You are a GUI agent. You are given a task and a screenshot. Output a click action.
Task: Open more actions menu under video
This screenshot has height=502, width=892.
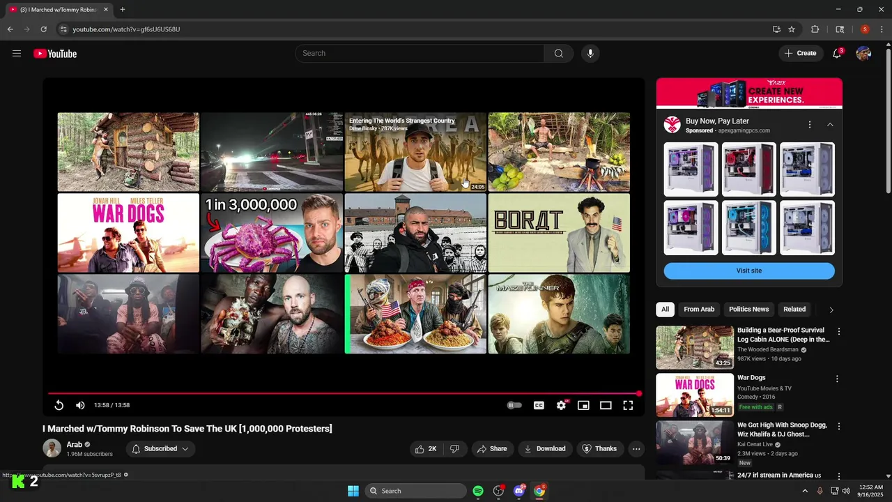coord(636,449)
